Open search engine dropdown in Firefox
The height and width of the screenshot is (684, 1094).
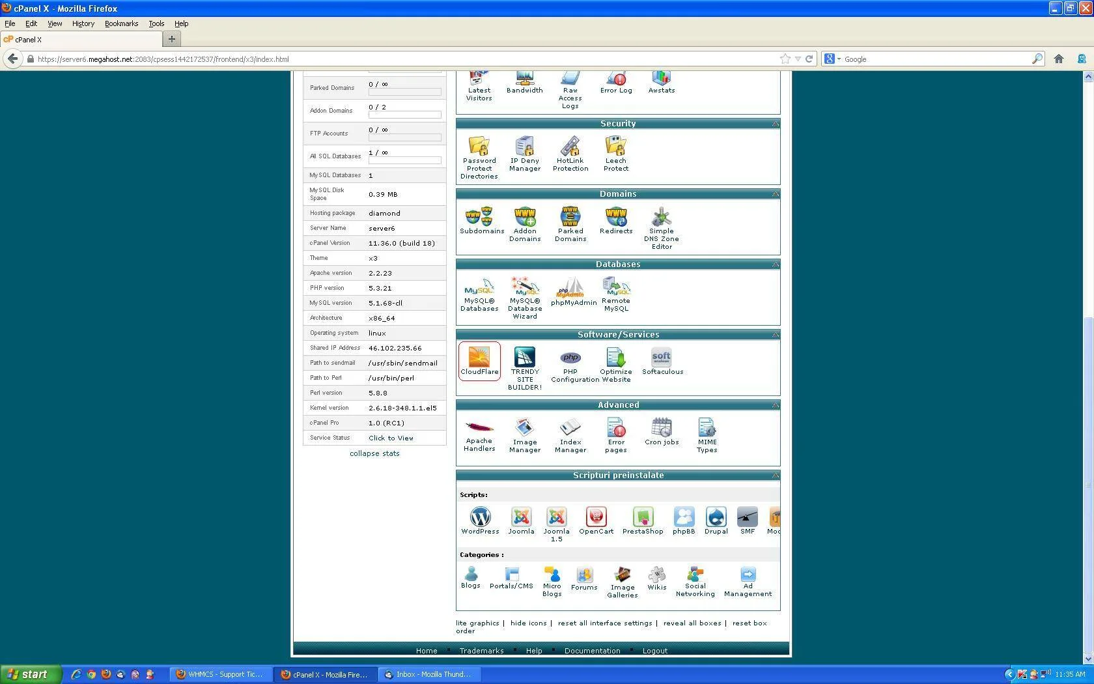point(832,59)
